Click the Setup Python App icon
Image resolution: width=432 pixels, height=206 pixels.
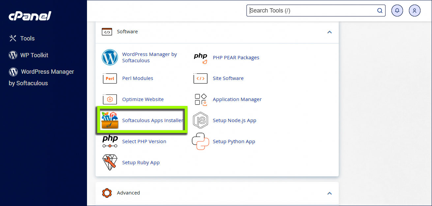[200, 141]
